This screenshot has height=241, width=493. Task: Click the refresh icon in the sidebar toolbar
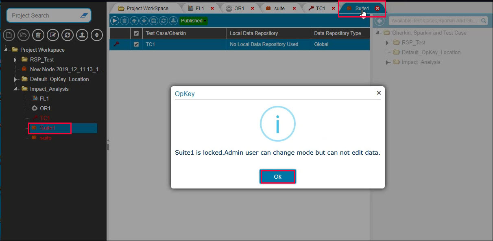tap(68, 35)
